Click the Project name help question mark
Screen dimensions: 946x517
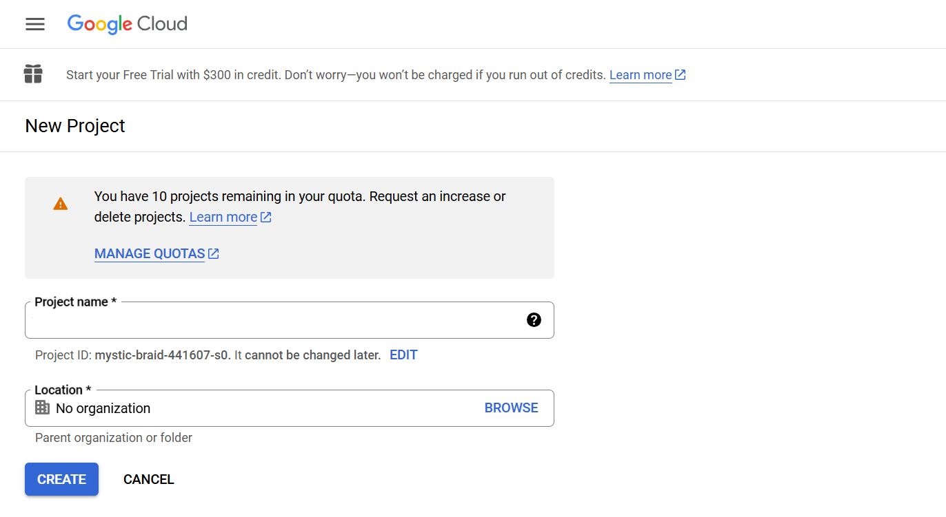pyautogui.click(x=534, y=320)
